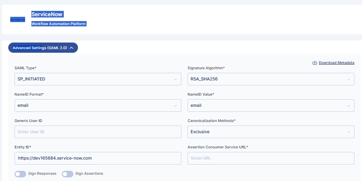Click the Generic User ID label
The image size is (362, 181).
(28, 121)
